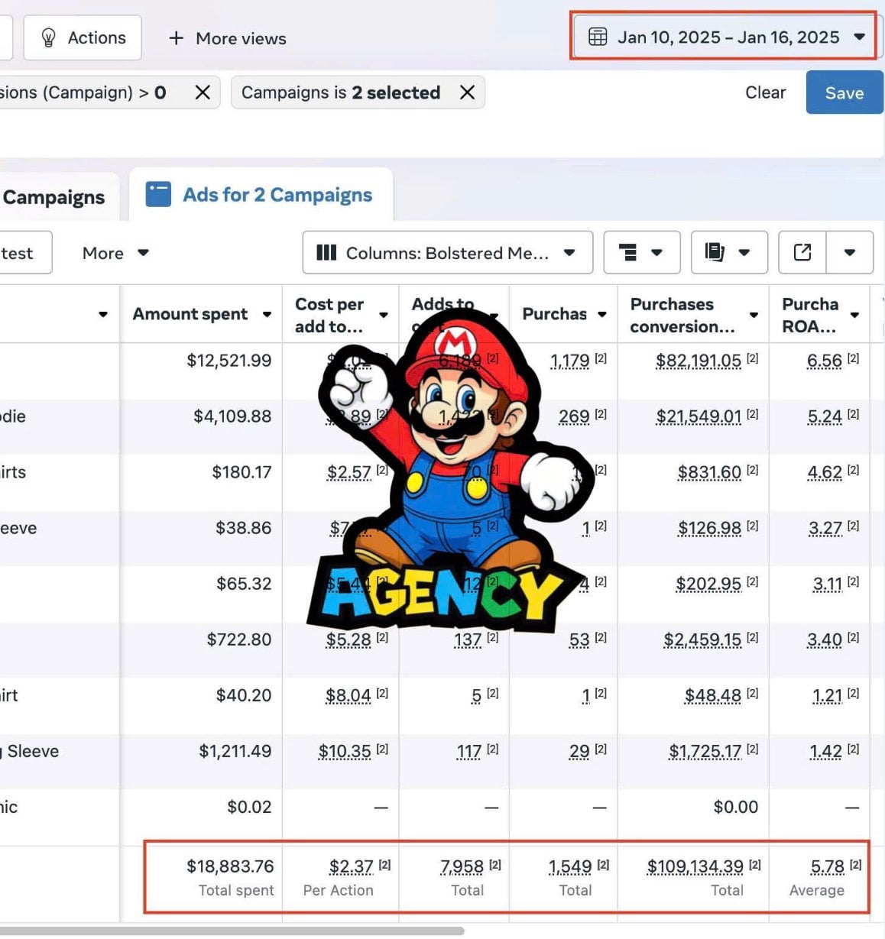Click the 6.56 ROAS value
This screenshot has width=885, height=939.
click(825, 361)
